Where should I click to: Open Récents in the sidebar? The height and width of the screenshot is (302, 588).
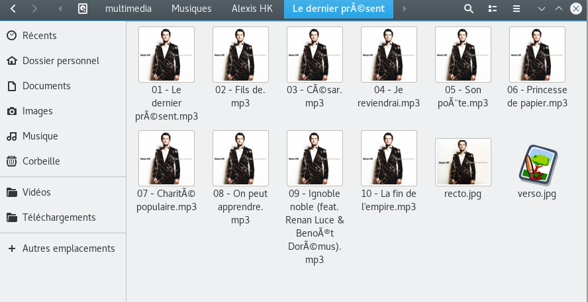click(x=63, y=36)
